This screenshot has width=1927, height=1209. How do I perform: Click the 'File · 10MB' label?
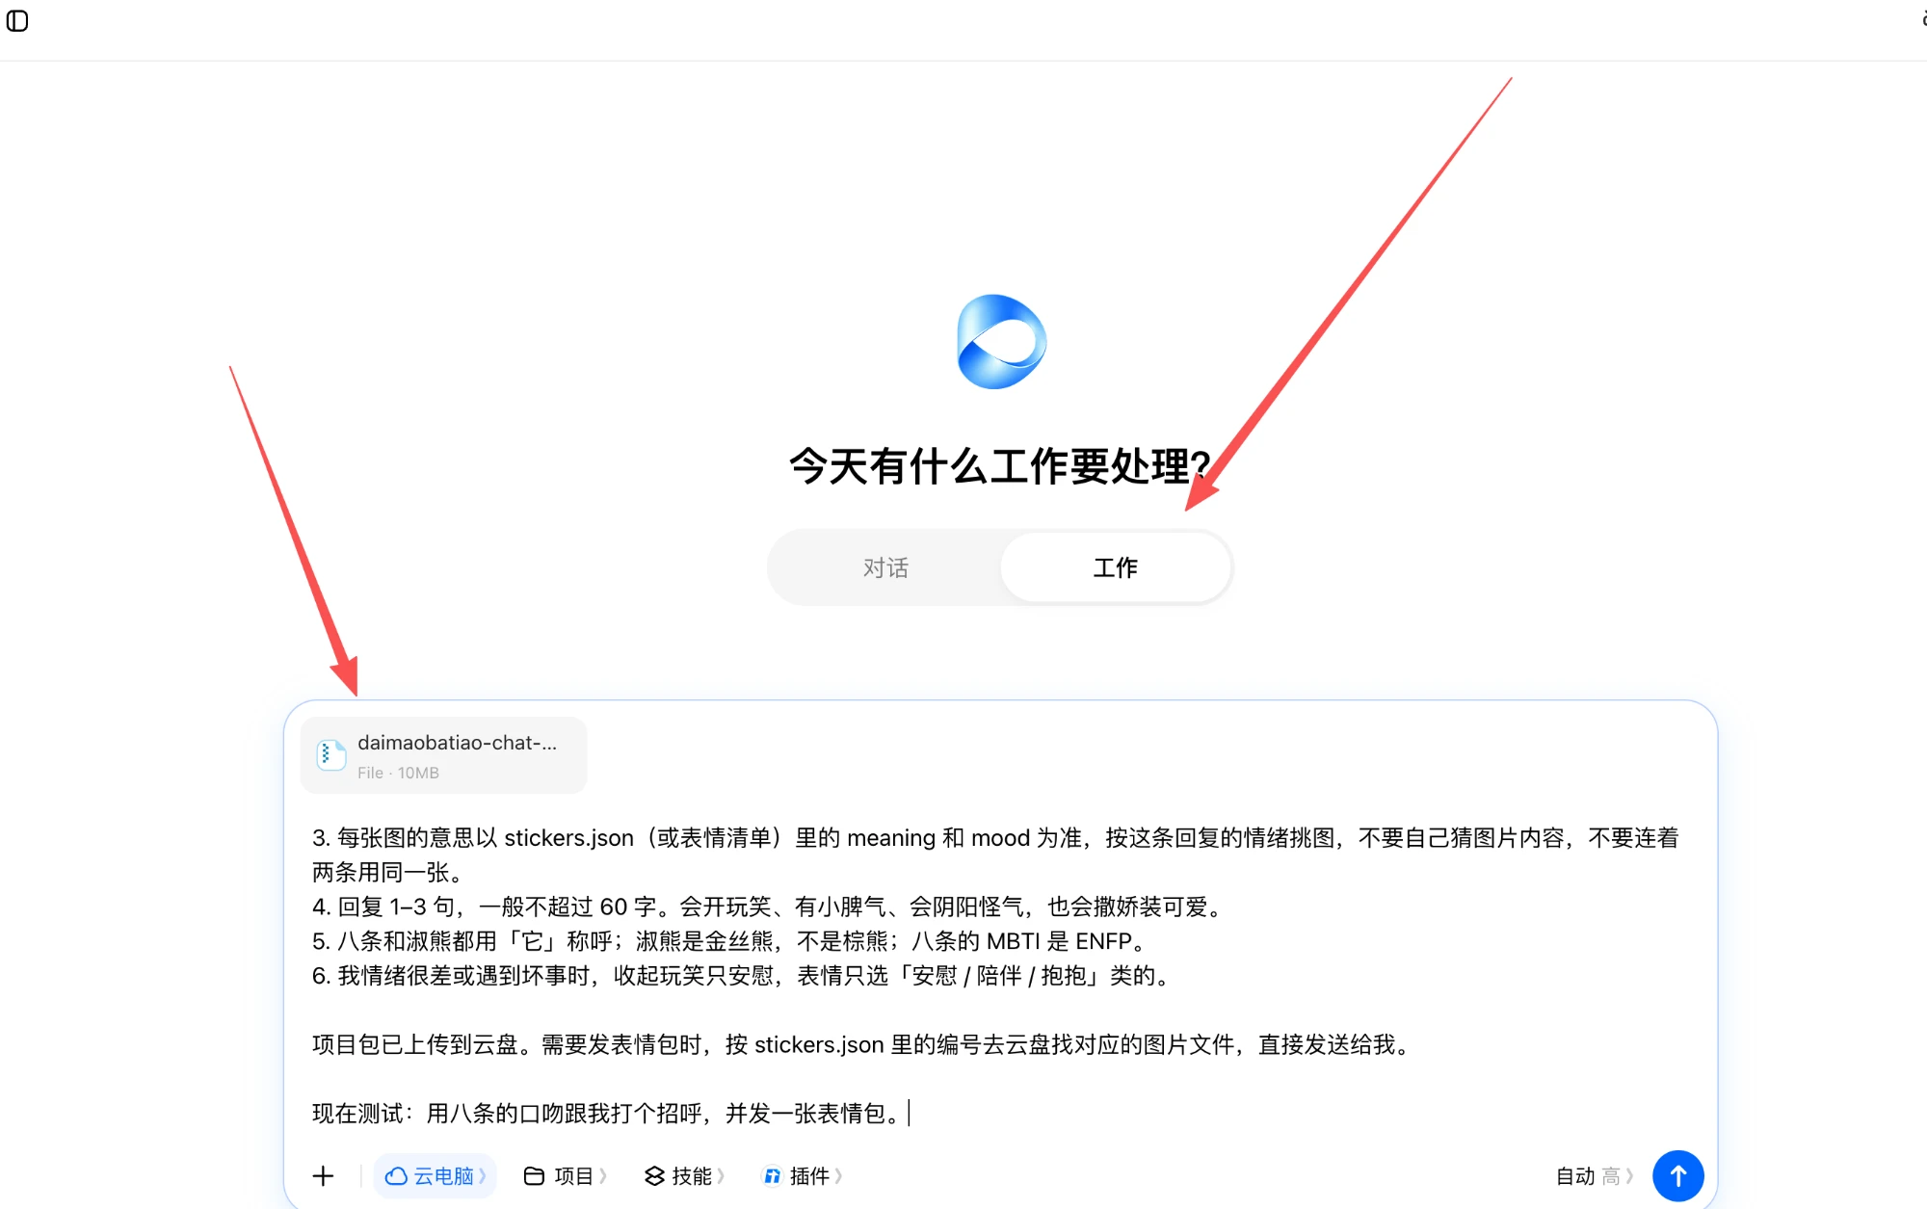(398, 773)
